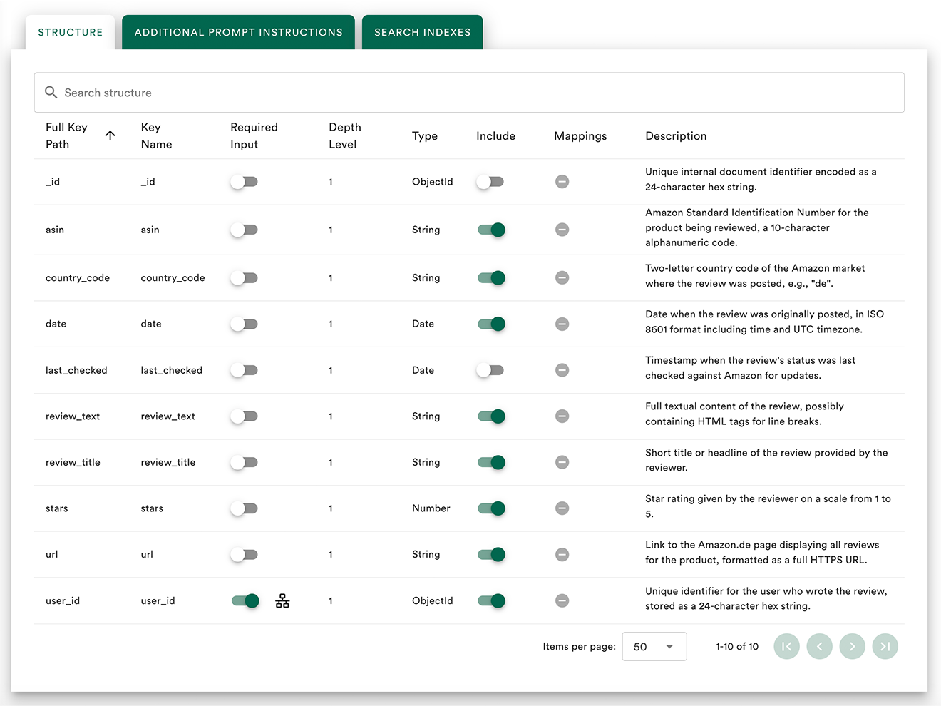Click the mappings icon in the _id row
The image size is (941, 706).
[562, 182]
